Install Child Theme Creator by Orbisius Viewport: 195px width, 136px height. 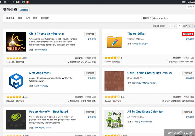pyautogui.click(x=188, y=73)
